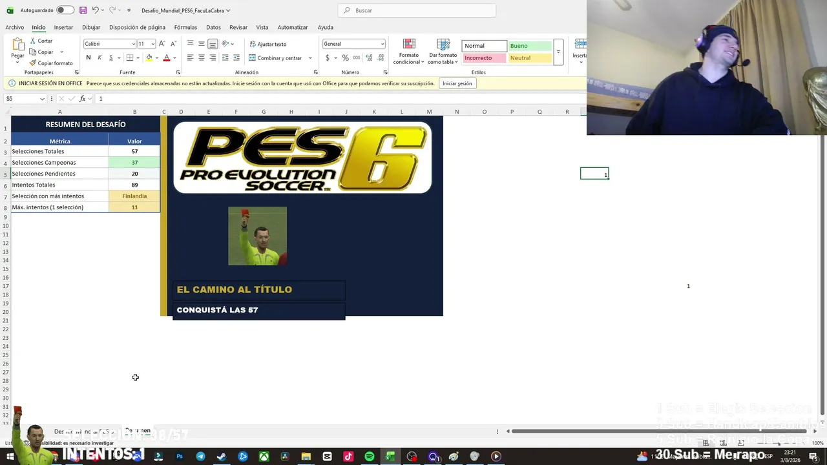Copy selection with the Copiar button
This screenshot has height=465, width=827.
(42, 52)
